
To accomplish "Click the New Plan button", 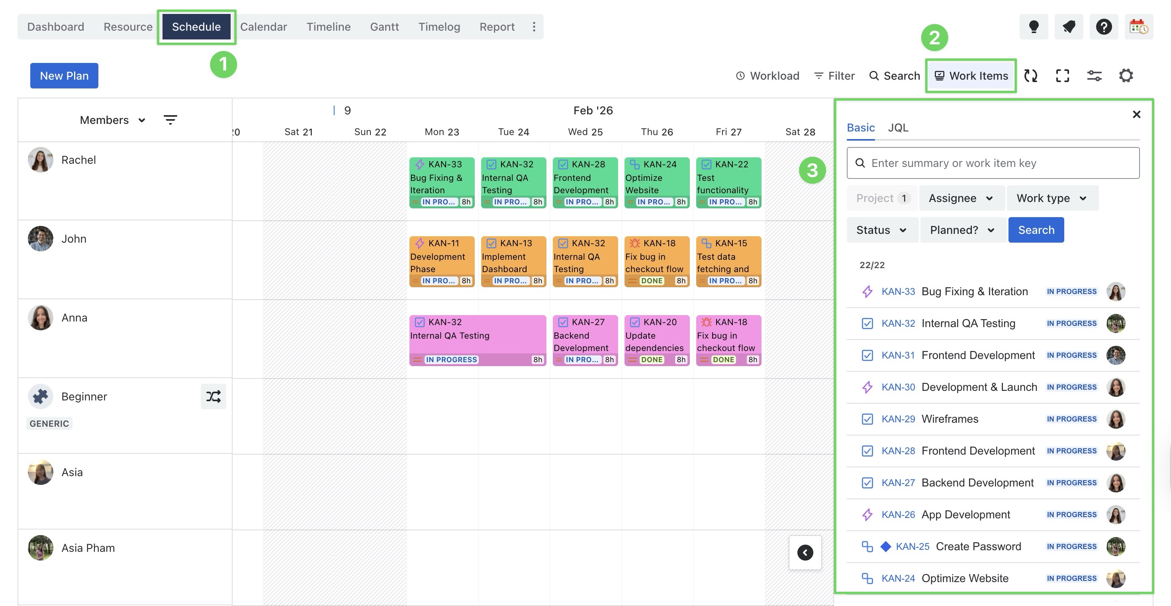I will pyautogui.click(x=64, y=76).
